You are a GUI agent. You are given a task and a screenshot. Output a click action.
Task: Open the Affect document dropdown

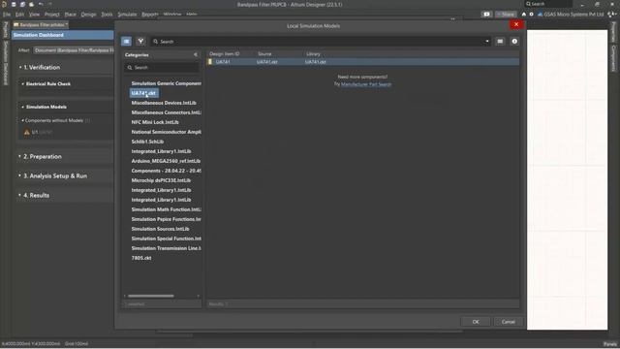[74, 50]
